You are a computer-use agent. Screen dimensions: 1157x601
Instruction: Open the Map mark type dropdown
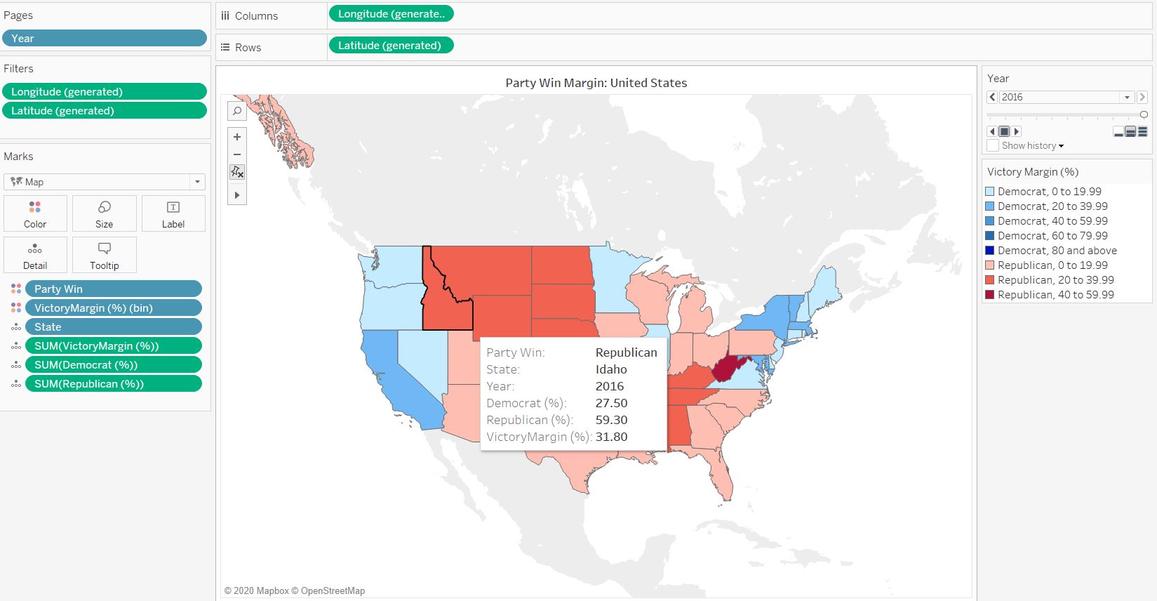tap(196, 181)
